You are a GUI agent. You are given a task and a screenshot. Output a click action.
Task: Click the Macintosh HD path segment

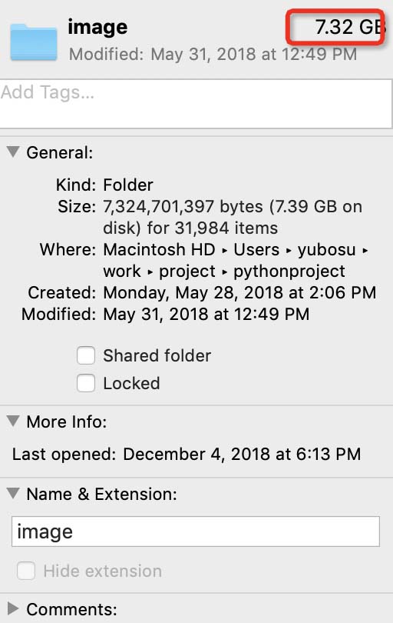coord(159,250)
